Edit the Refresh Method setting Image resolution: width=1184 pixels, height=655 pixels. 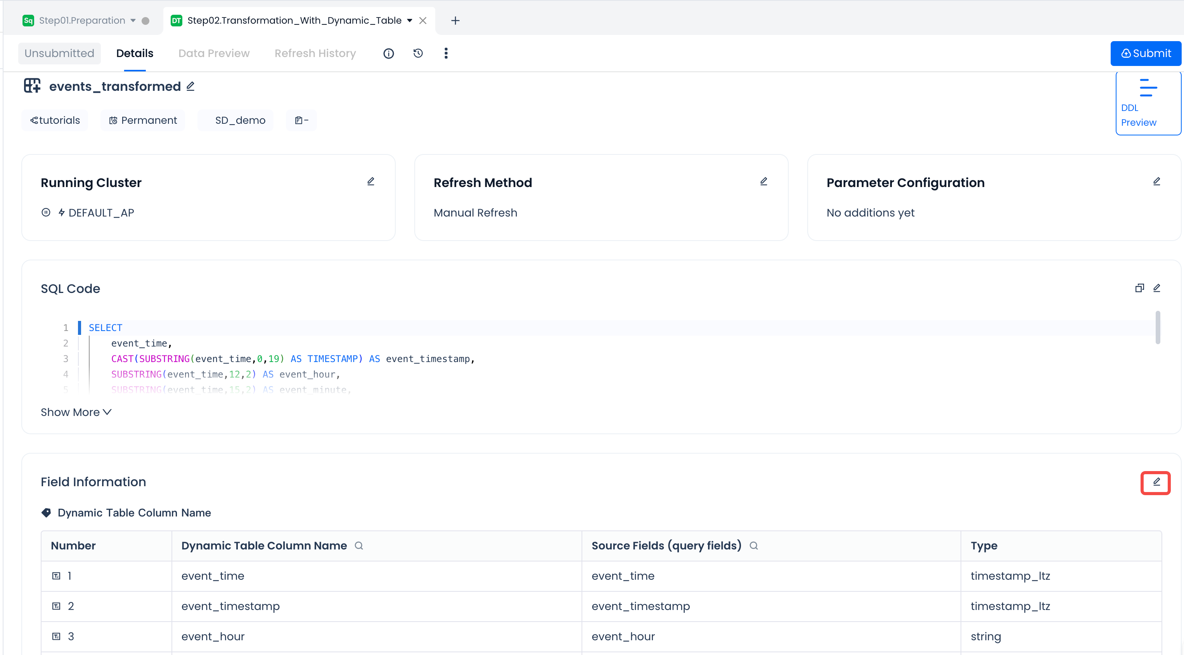pos(763,182)
